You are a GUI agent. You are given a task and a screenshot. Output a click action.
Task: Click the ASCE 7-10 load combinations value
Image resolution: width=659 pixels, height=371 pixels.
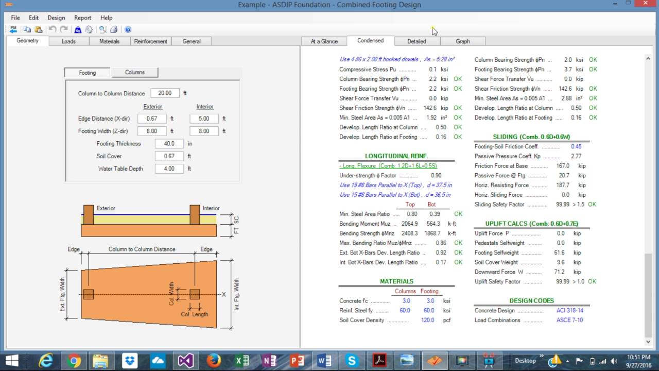[x=569, y=320]
